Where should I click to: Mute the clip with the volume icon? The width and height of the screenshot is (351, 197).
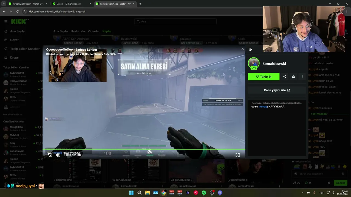58,155
